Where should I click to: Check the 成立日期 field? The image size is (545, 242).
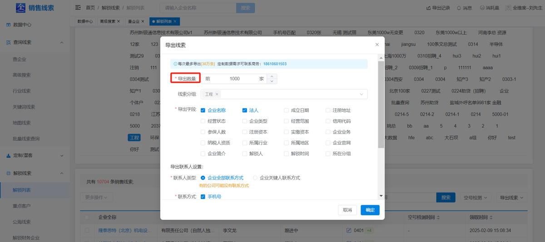click(286, 110)
